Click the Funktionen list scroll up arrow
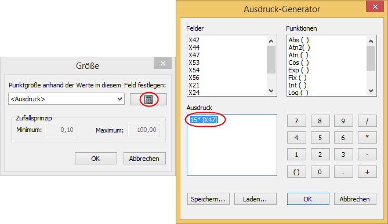388x224 pixels. pyautogui.click(x=371, y=41)
